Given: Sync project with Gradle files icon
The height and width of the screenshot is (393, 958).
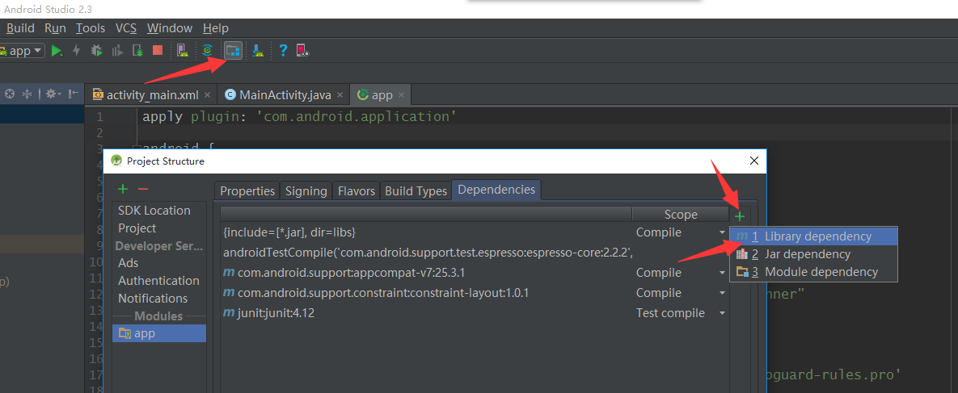Looking at the screenshot, I should 209,51.
